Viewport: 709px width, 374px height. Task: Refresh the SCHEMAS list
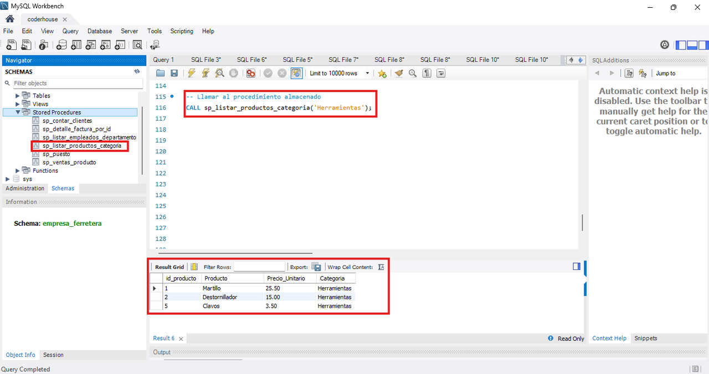137,71
